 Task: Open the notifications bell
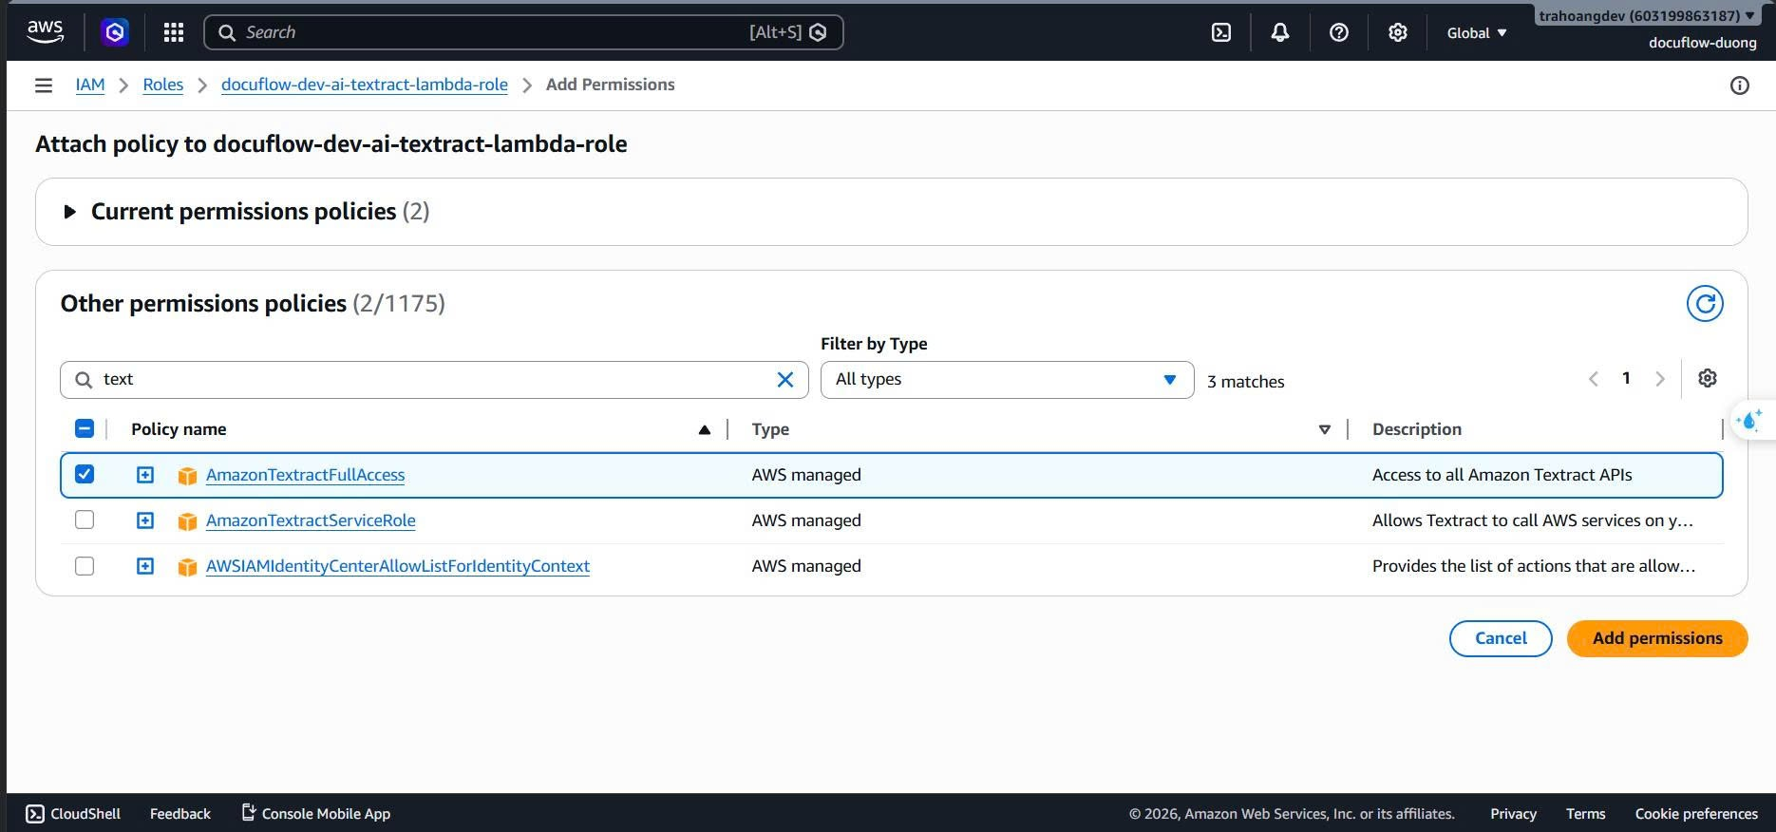[1280, 32]
